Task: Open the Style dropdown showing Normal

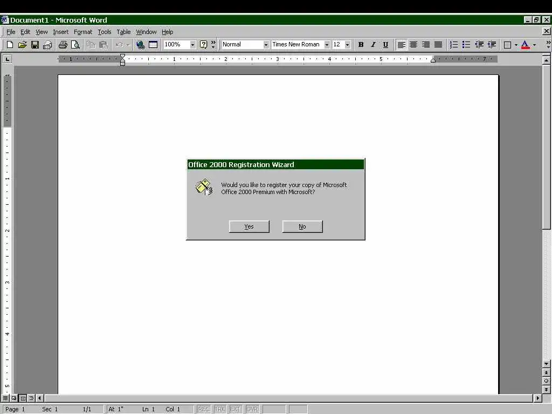Action: tap(266, 45)
